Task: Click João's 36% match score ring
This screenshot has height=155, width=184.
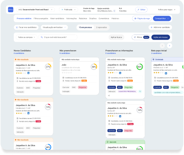Action: coord(94,67)
